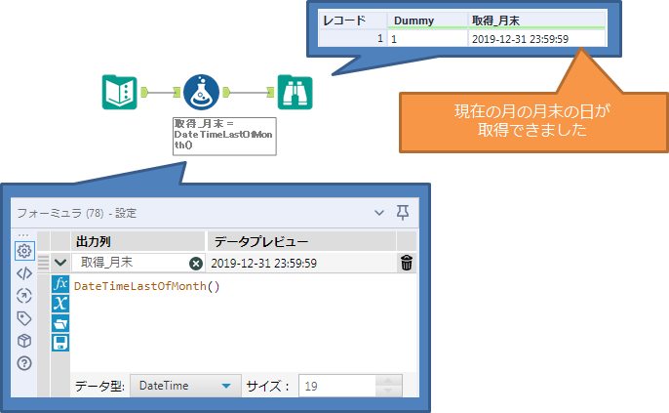This screenshot has width=669, height=413.
Task: Open the configuration gear icon
Action: [24, 251]
